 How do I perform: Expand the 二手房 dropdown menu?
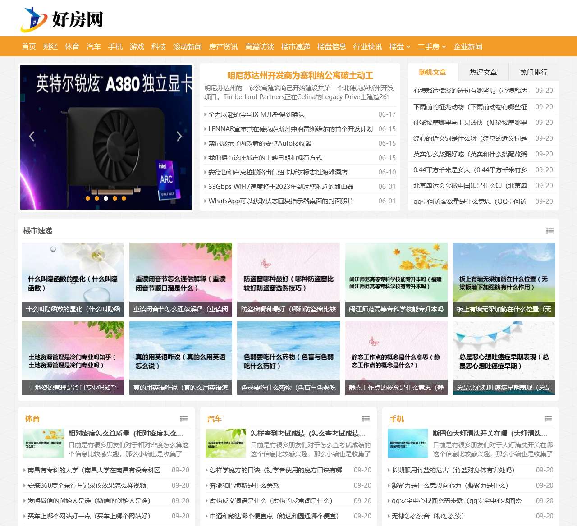point(431,46)
